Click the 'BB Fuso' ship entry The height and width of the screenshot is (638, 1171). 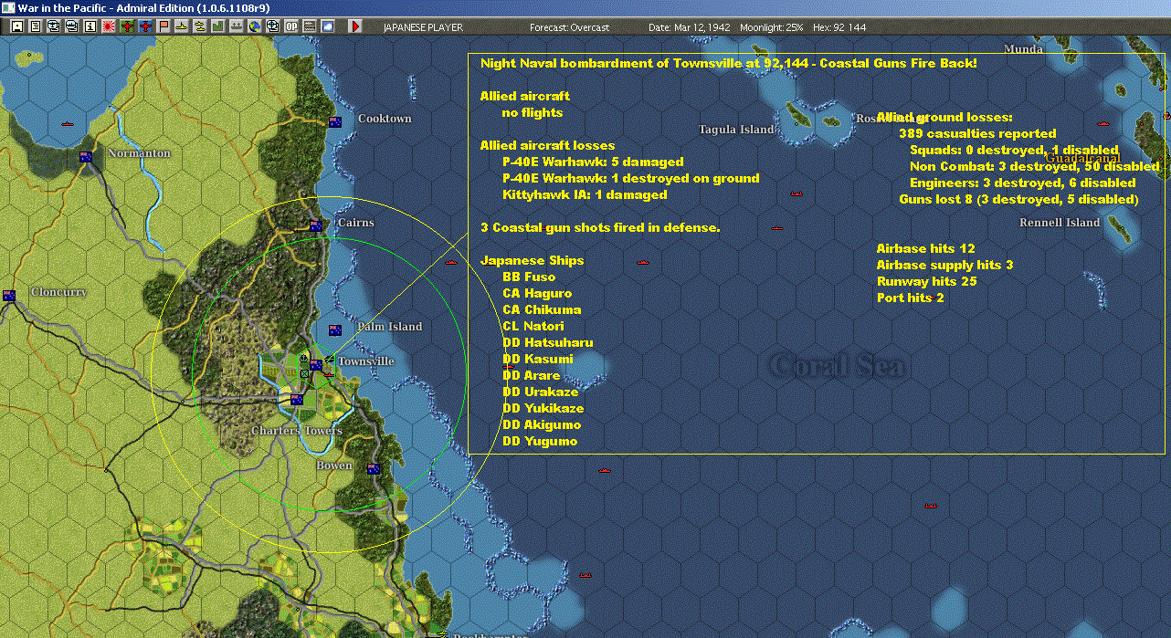529,277
